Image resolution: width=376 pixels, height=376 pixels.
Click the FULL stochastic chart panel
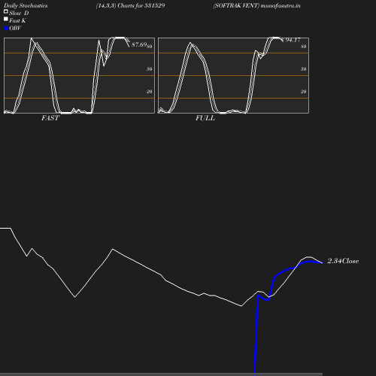point(233,75)
